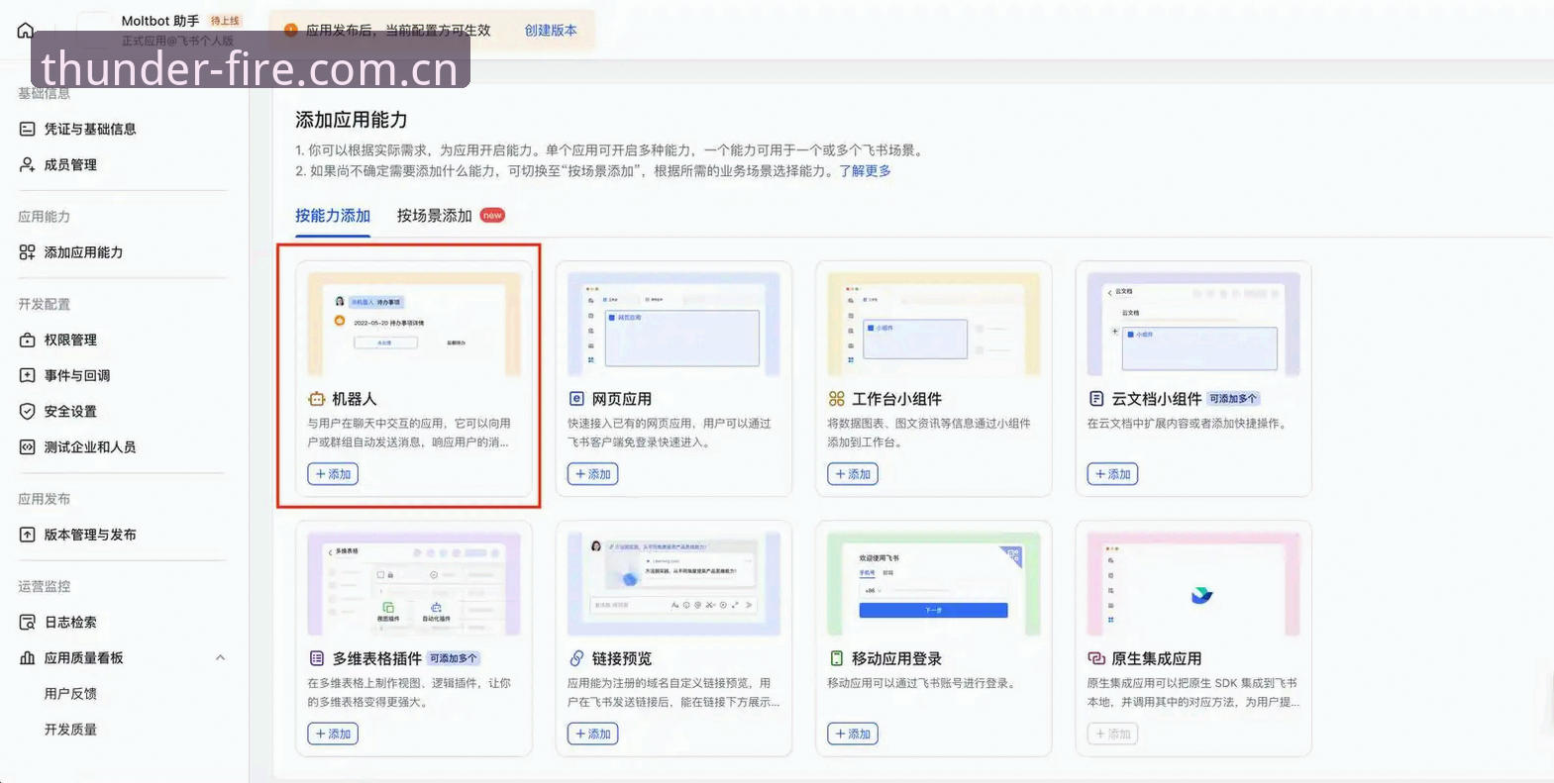
Task: Add the 网页应用 capability
Action: (x=592, y=474)
